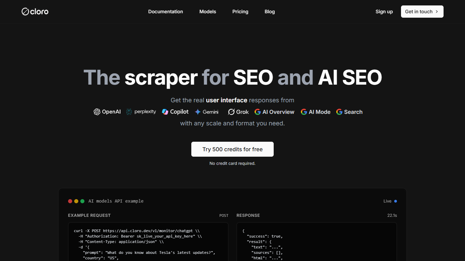The image size is (465, 261).
Task: Click the Sign up link
Action: [x=384, y=12]
